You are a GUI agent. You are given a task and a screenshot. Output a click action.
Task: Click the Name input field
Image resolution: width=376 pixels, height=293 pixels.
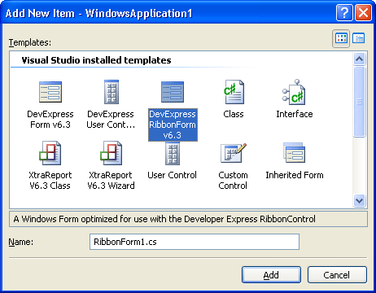195,242
